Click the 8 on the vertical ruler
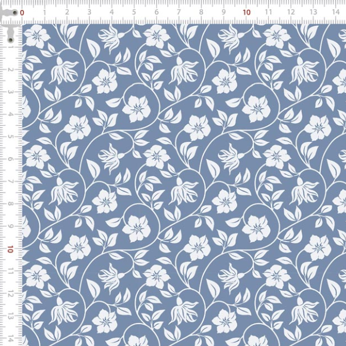346x346 pixels. click(x=10, y=204)
